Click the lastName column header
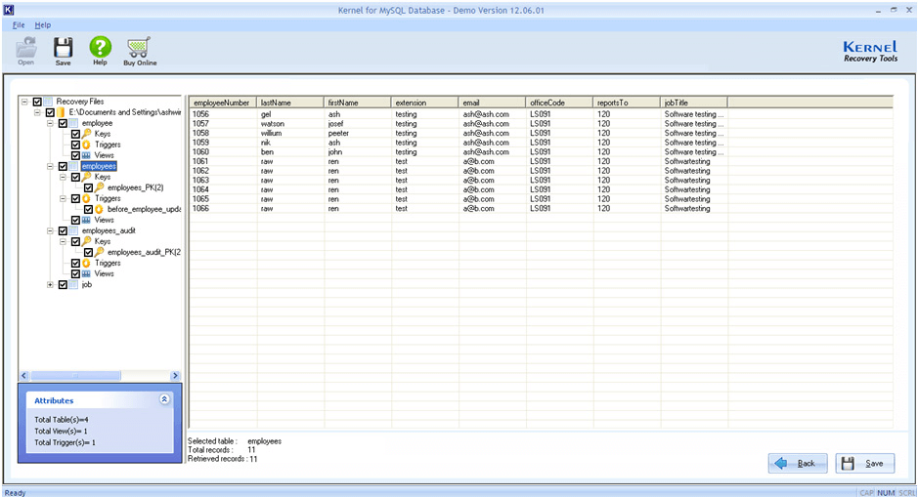 pyautogui.click(x=289, y=103)
